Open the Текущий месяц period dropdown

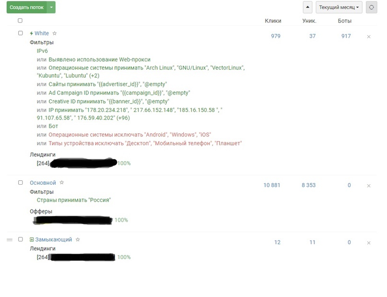339,7
